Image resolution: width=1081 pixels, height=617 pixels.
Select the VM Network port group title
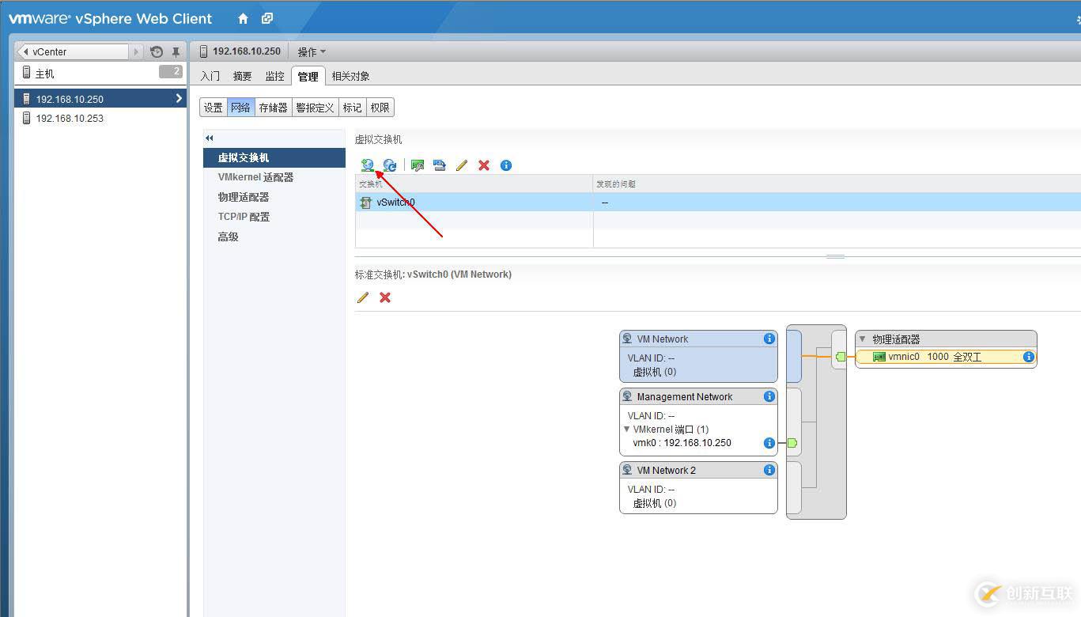(663, 339)
